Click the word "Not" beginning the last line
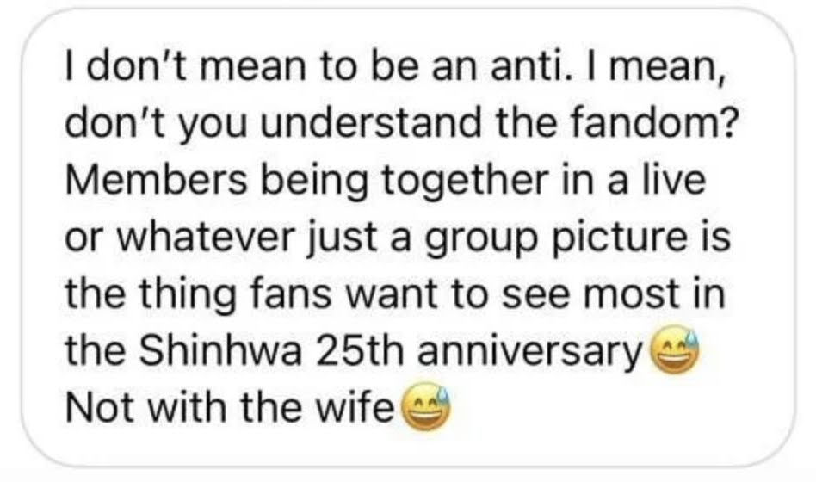The image size is (816, 482). [101, 407]
